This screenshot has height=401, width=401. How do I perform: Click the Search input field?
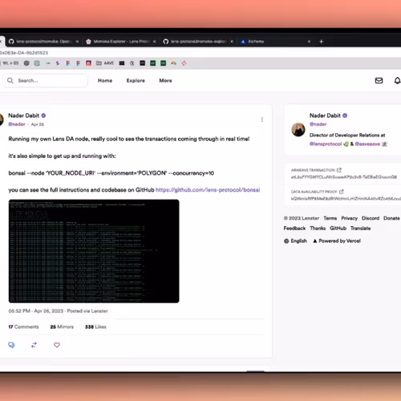pos(45,80)
